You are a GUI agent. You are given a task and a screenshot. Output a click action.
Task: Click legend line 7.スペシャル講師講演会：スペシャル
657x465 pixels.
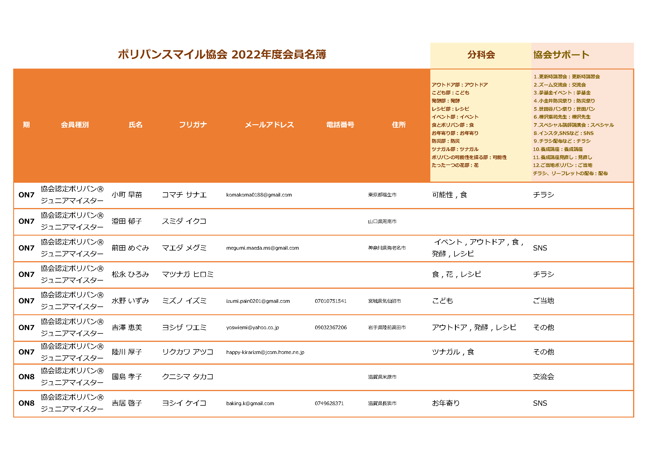pos(574,125)
